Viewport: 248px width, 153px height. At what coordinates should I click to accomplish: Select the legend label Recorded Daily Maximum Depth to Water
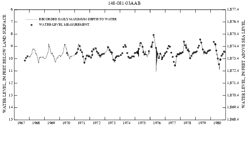click(x=77, y=19)
